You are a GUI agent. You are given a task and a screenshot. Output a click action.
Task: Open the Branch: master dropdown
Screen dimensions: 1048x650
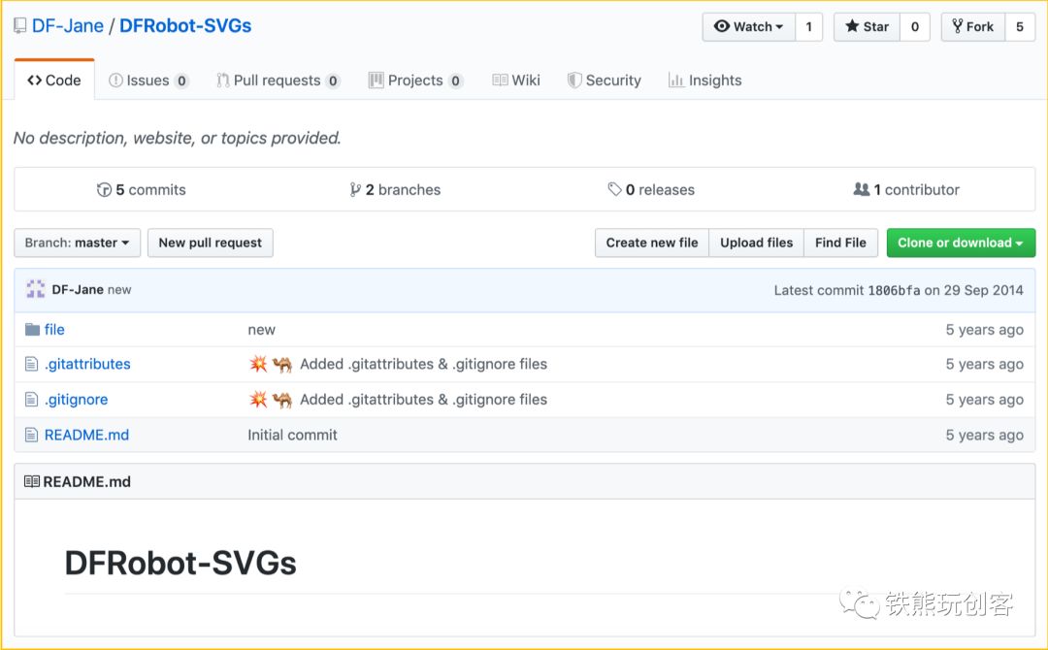[78, 243]
